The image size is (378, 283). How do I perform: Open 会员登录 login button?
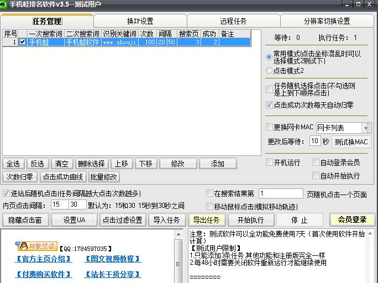(352, 219)
